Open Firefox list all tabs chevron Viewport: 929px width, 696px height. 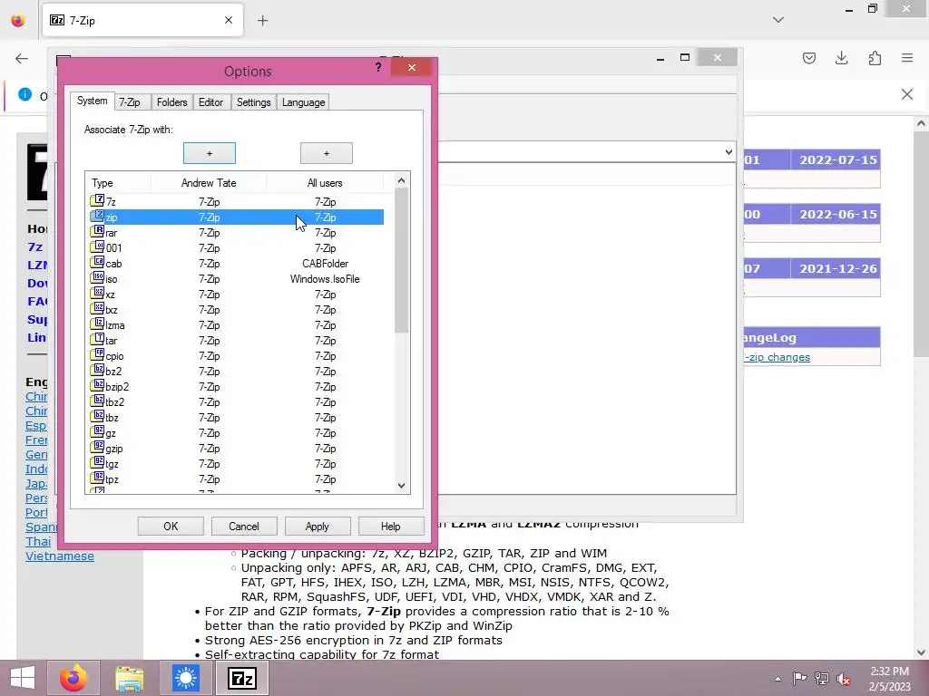coord(777,20)
